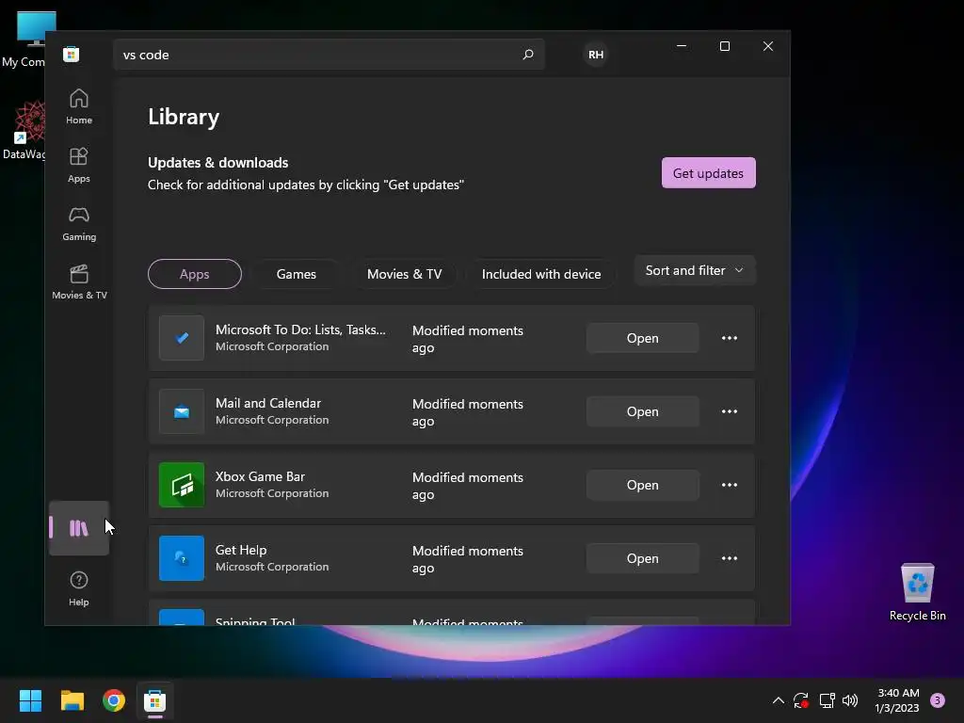Open more options for Xbox Game Bar
Viewport: 964px width, 723px height.
click(730, 485)
